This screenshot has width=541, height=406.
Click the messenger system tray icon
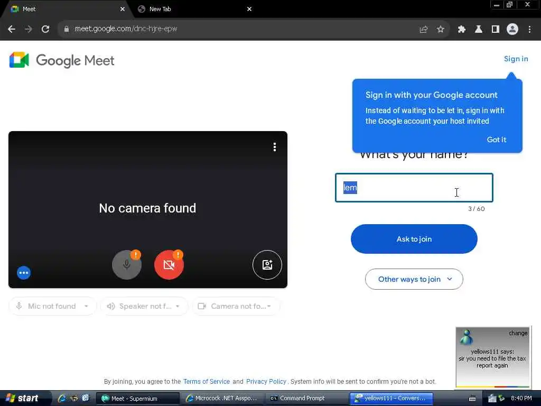(x=502, y=399)
